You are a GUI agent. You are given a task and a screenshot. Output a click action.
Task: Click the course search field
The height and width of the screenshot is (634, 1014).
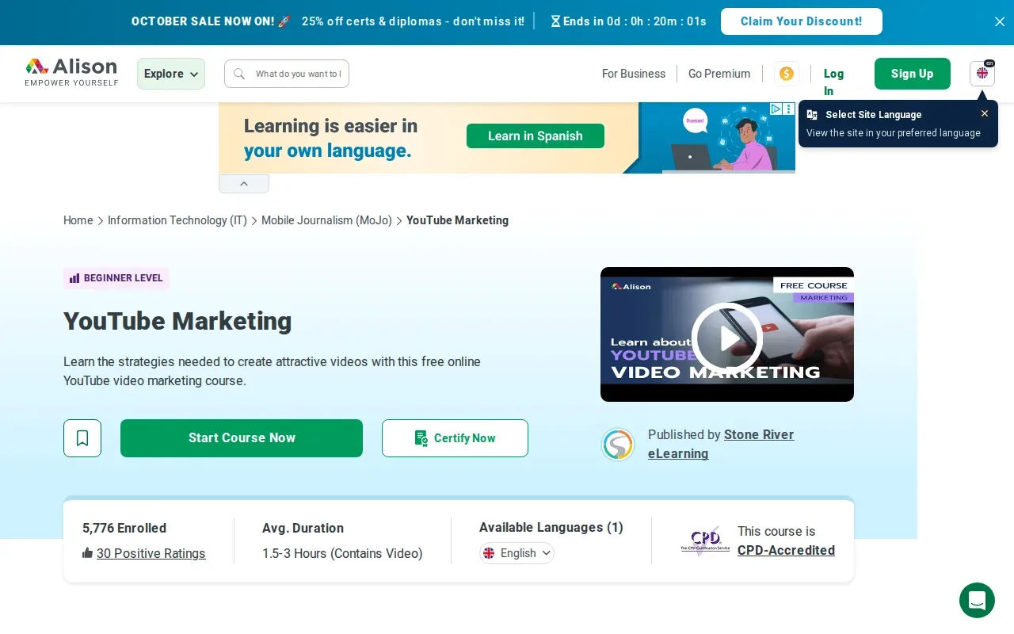click(287, 74)
